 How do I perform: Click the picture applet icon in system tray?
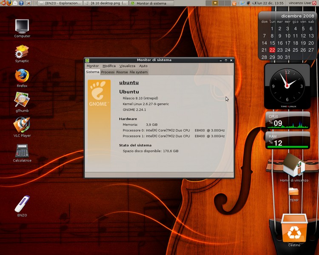coord(242,3)
